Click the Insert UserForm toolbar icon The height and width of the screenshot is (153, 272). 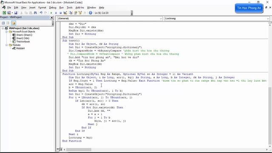[9, 13]
